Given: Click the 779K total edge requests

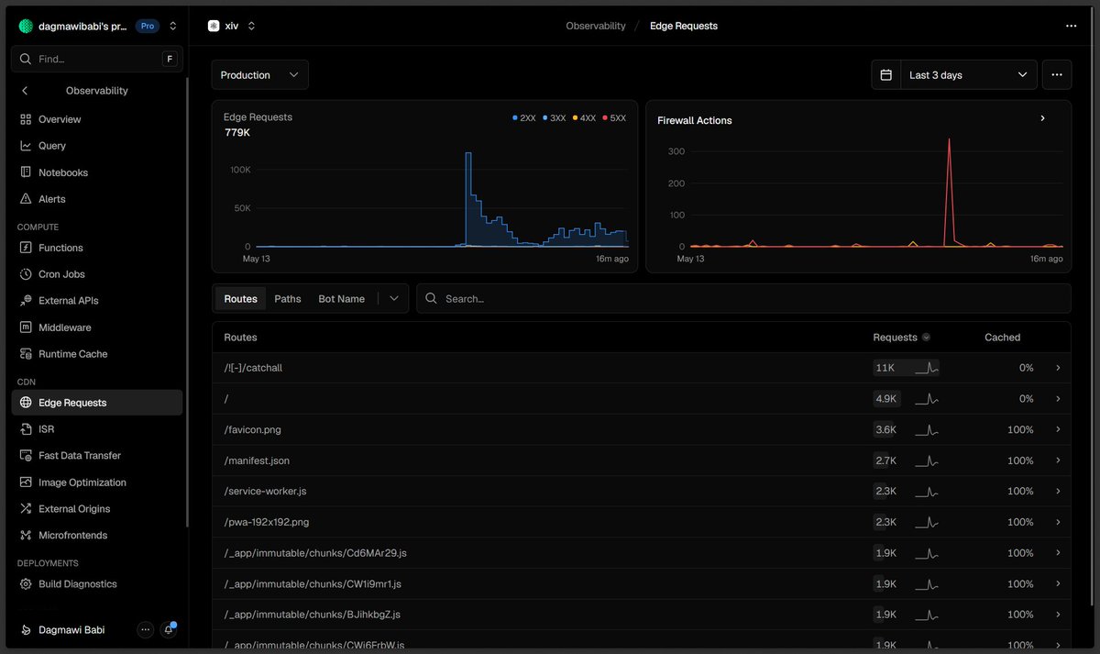Looking at the screenshot, I should [x=237, y=133].
